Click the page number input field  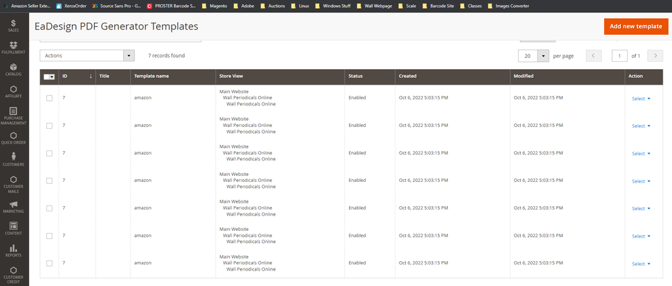coord(619,56)
